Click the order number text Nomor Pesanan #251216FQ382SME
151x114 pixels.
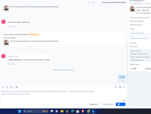point(16,34)
